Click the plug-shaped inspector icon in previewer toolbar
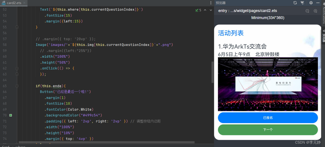 [x=302, y=3]
